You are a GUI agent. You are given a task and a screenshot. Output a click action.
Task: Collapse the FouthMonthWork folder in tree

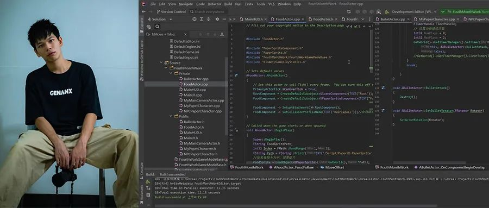[x=166, y=68]
